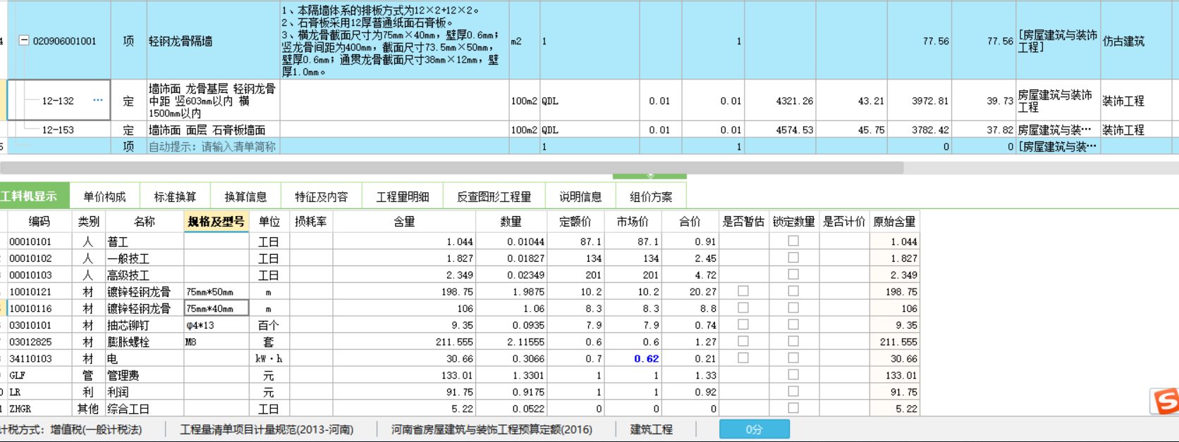This screenshot has height=442, width=1179.
Task: Click the 名称 column header
Action: tap(145, 222)
